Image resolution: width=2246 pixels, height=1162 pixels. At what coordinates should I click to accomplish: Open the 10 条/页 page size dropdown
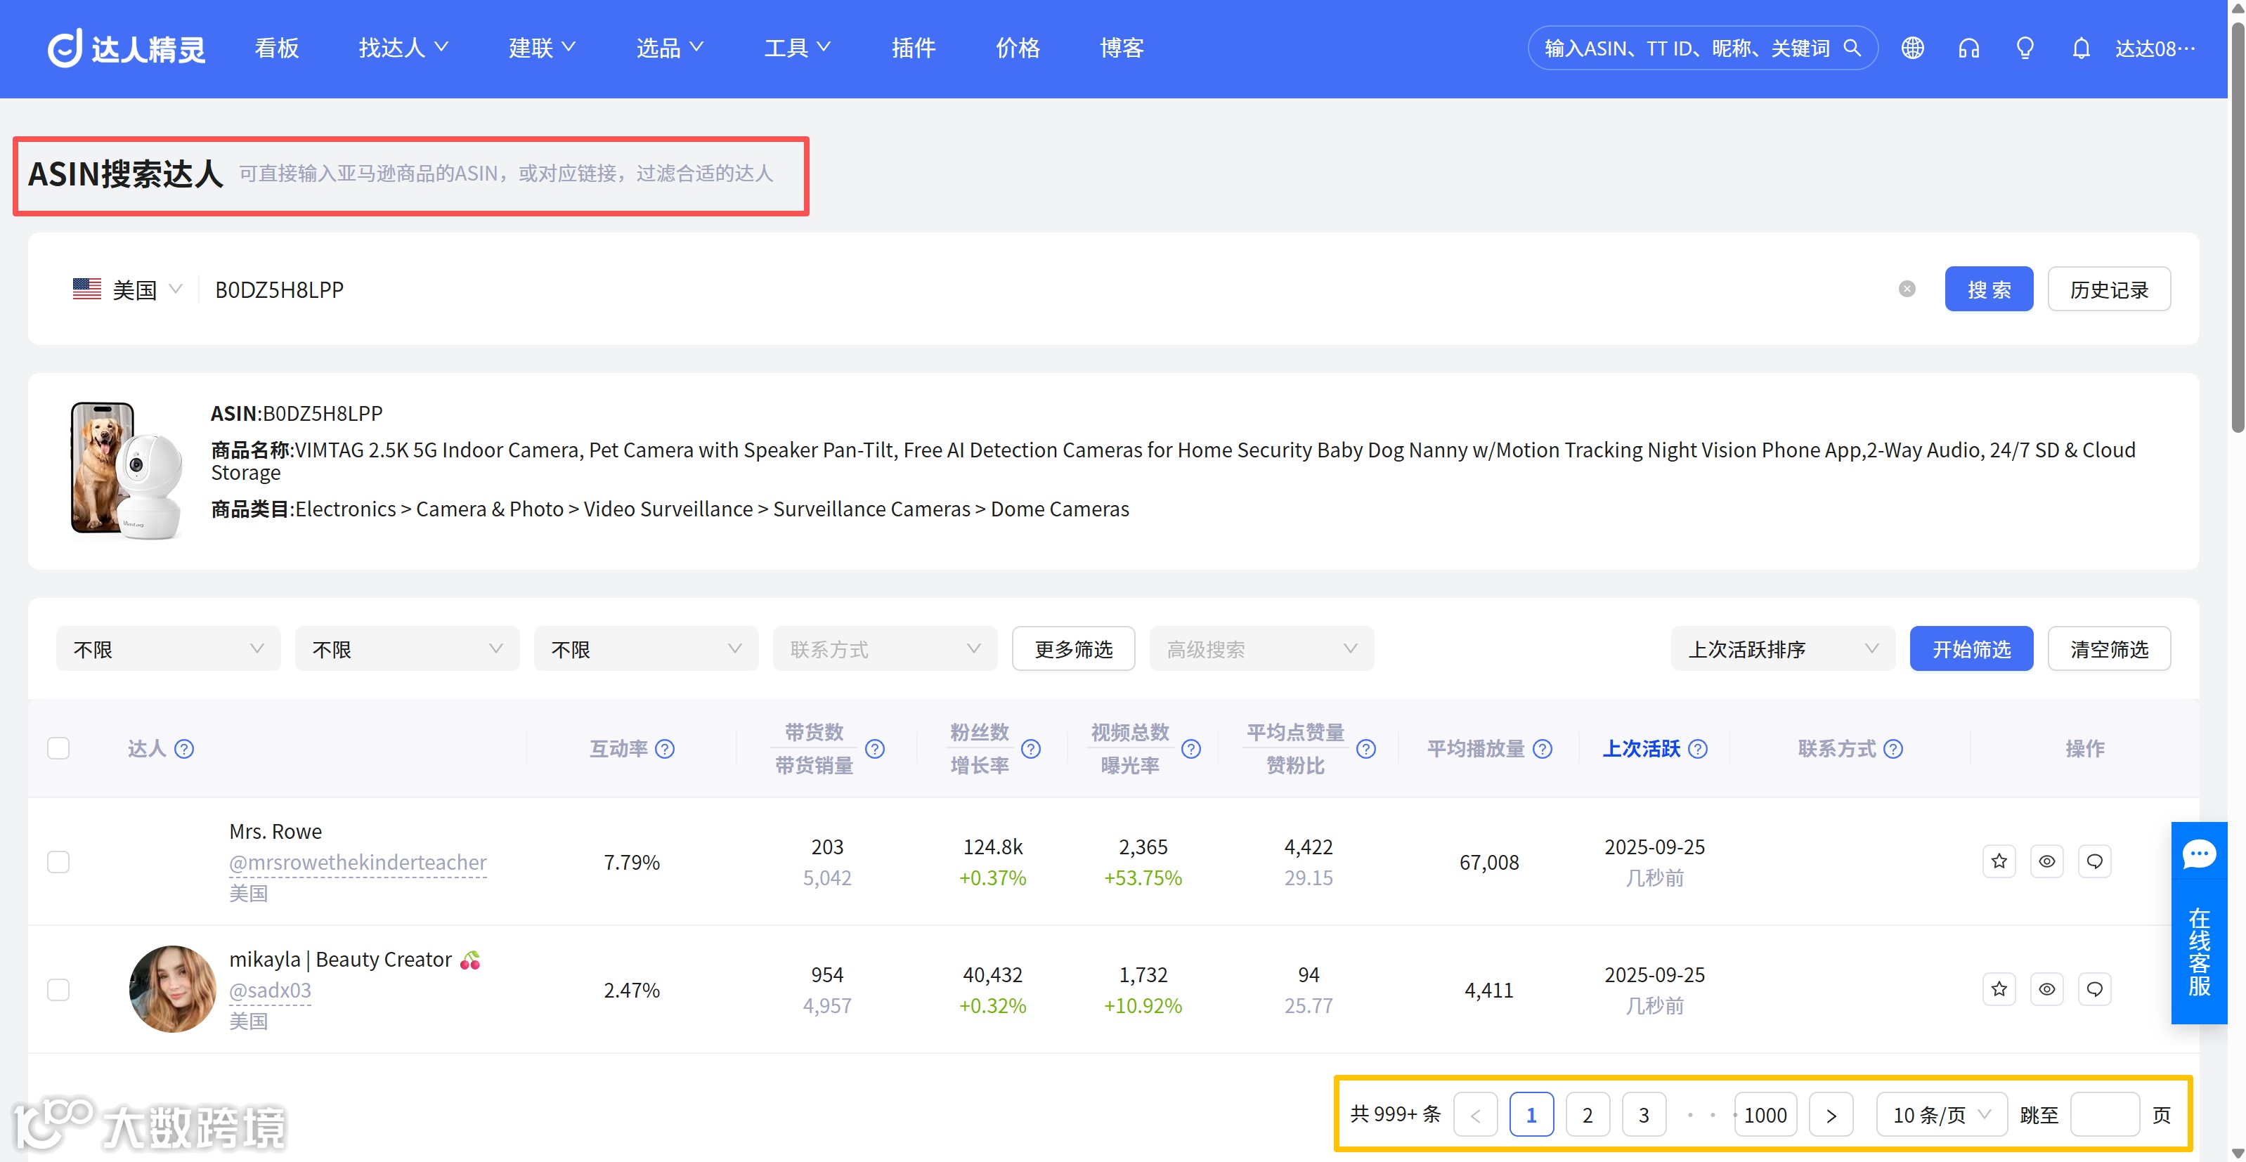[1941, 1114]
